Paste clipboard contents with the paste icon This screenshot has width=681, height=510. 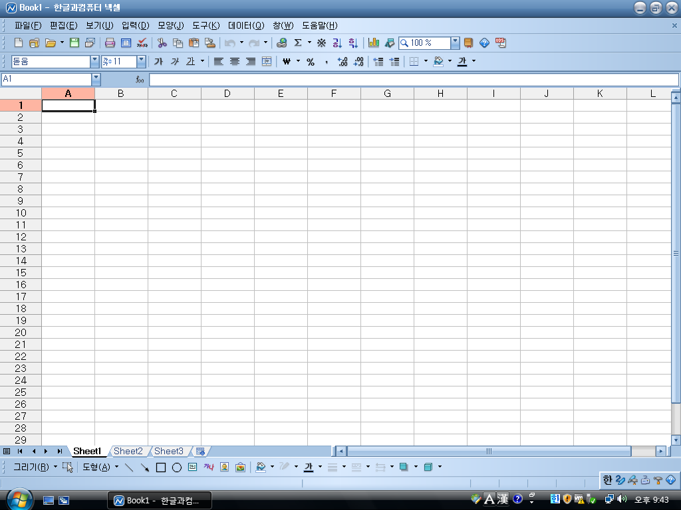[194, 43]
